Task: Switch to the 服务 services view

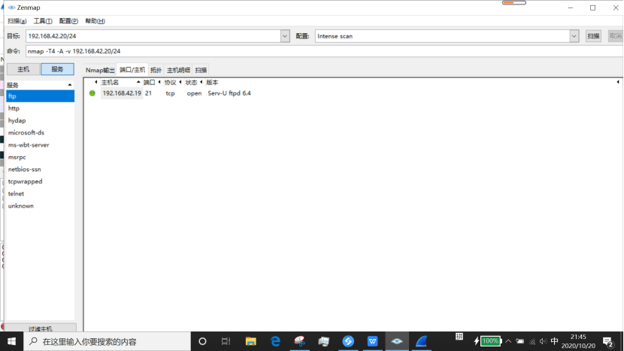Action: pos(57,69)
